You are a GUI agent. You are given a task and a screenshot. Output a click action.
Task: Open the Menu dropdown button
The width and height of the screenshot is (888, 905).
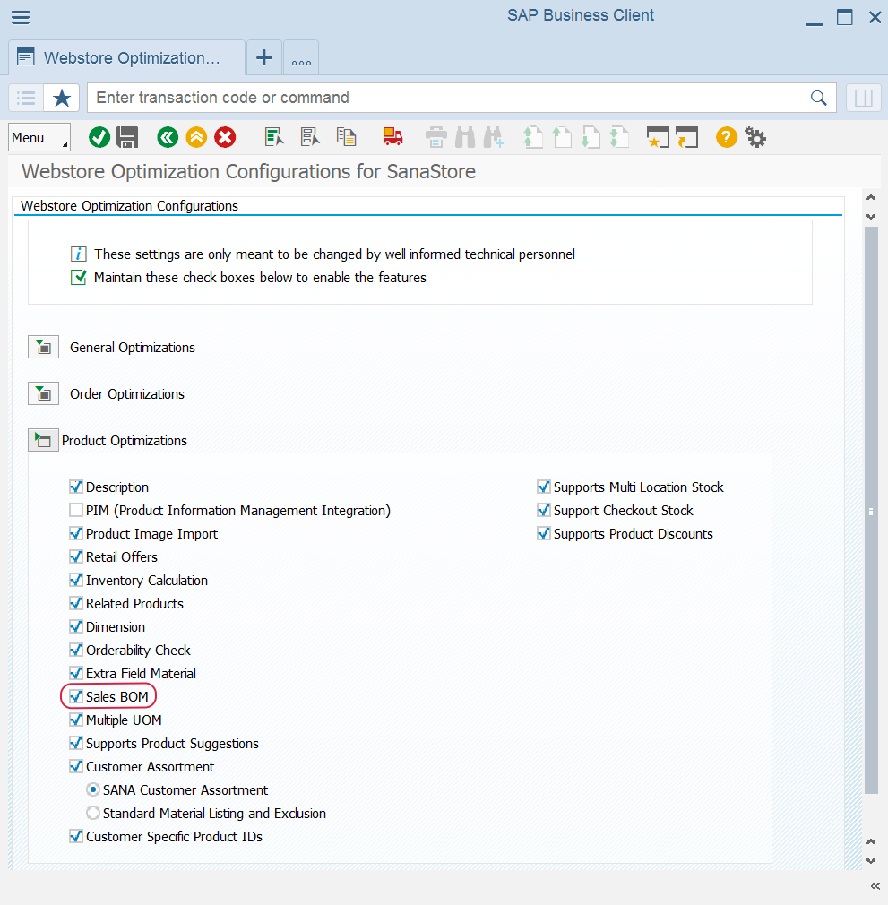pos(39,137)
